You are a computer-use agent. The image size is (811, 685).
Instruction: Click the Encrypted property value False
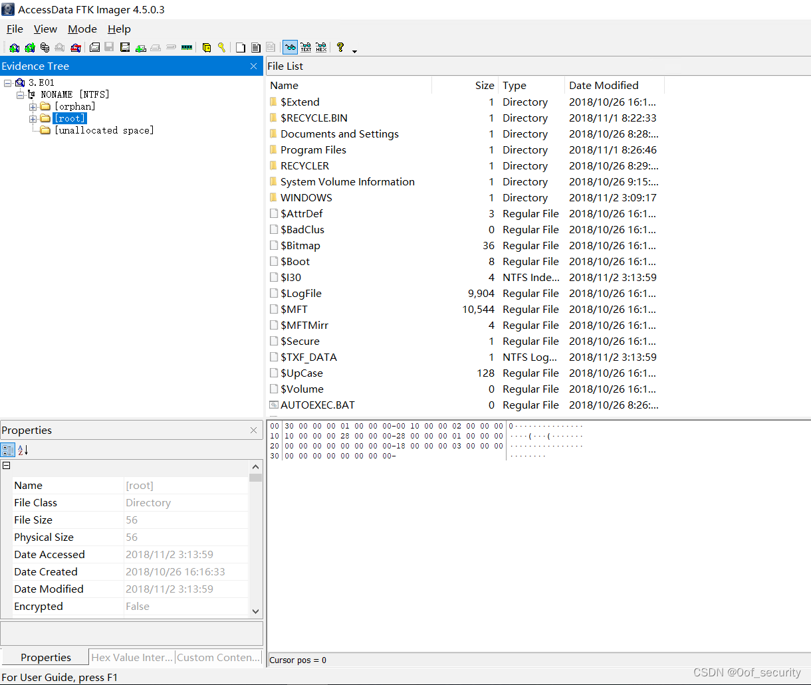pos(138,606)
